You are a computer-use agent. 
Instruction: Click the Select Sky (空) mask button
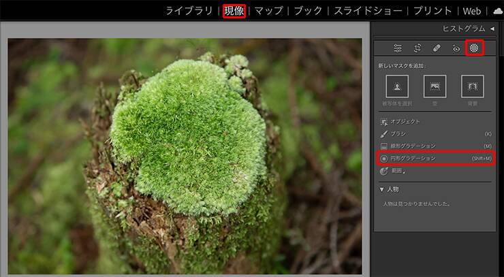coord(435,86)
